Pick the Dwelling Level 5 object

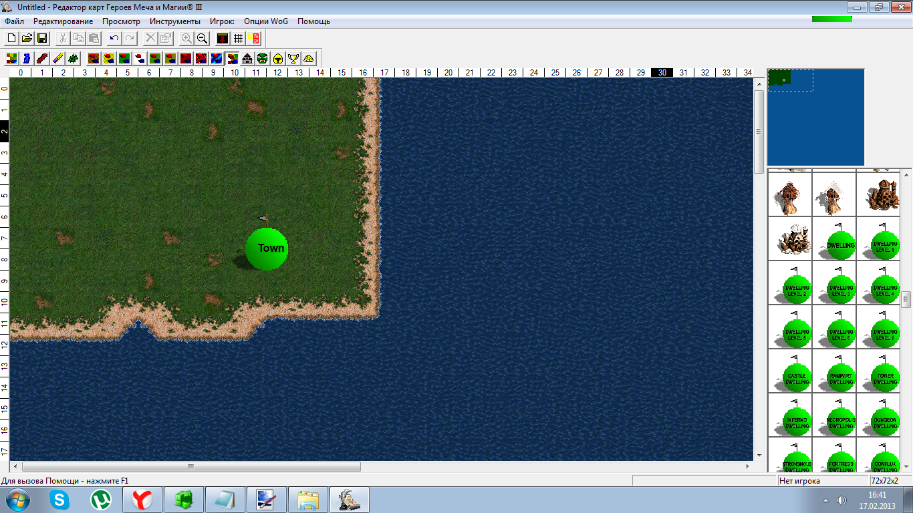(790, 327)
